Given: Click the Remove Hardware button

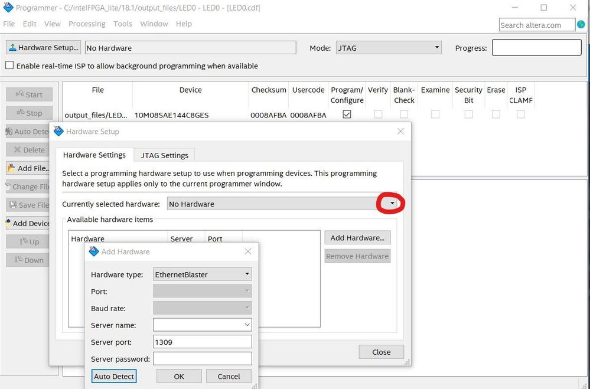Looking at the screenshot, I should [x=357, y=256].
